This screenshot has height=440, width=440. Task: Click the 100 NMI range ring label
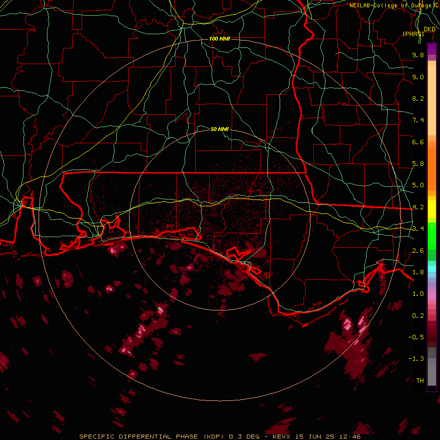220,39
